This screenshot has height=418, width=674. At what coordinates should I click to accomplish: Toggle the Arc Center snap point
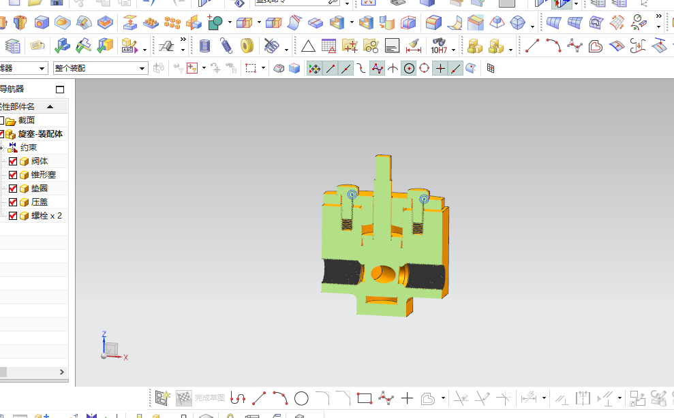[409, 68]
